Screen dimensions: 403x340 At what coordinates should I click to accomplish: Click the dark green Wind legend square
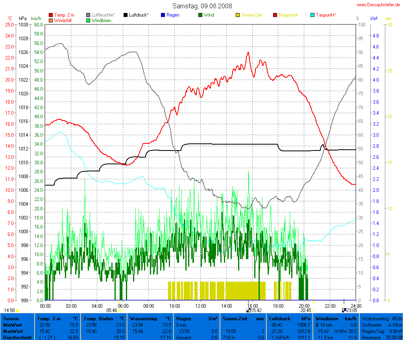pyautogui.click(x=200, y=15)
